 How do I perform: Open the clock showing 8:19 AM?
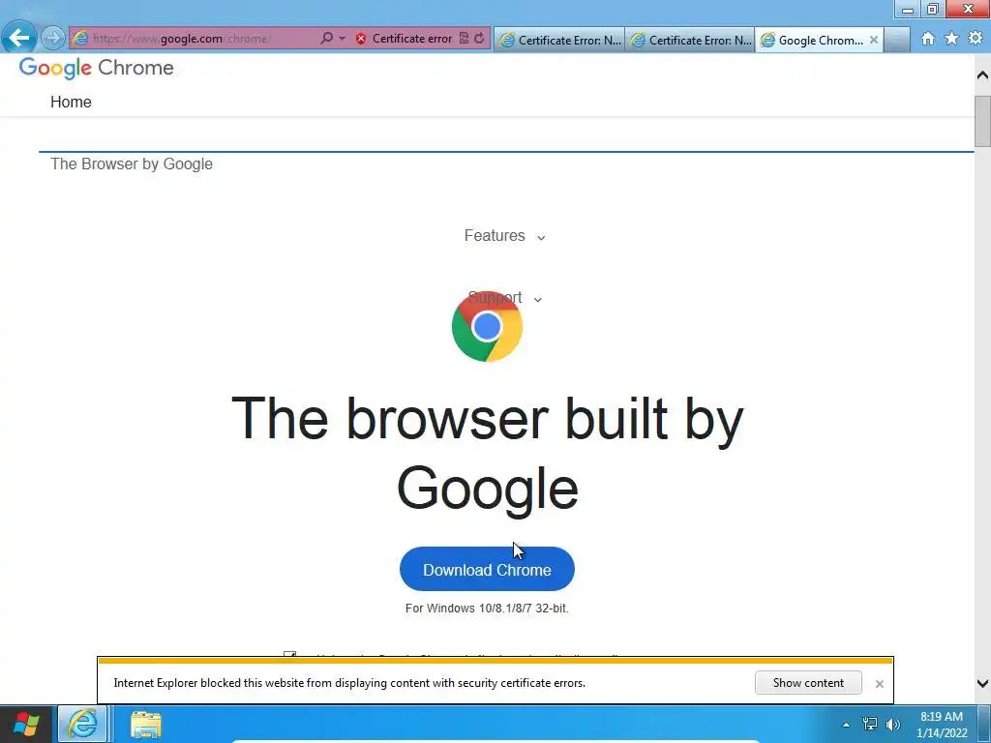pos(942,725)
